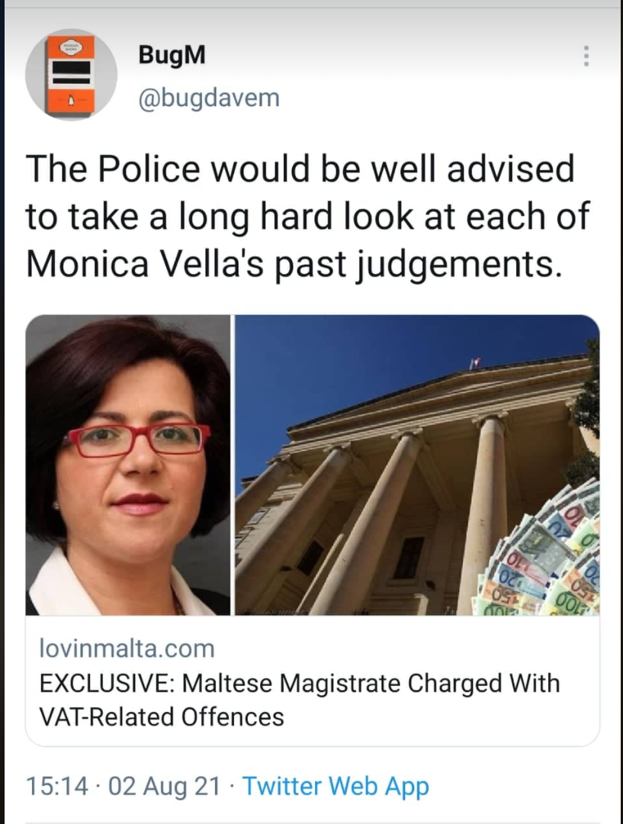Select the tweet text about the Police
This screenshot has height=824, width=623.
[x=307, y=217]
